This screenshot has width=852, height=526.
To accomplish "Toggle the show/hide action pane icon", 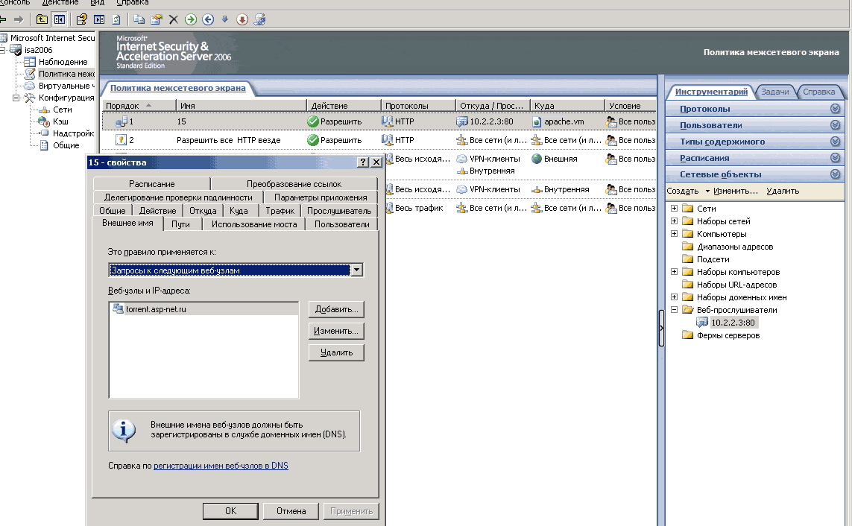I will click(99, 19).
